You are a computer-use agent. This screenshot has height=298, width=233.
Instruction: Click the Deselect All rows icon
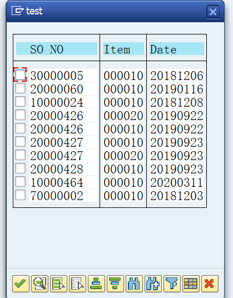click(x=77, y=284)
